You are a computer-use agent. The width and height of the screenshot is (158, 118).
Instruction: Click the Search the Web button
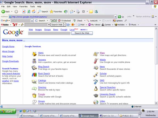click(x=82, y=33)
